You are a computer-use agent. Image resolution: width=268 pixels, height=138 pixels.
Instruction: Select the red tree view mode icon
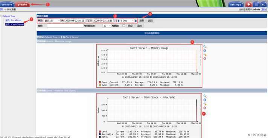[249, 5]
